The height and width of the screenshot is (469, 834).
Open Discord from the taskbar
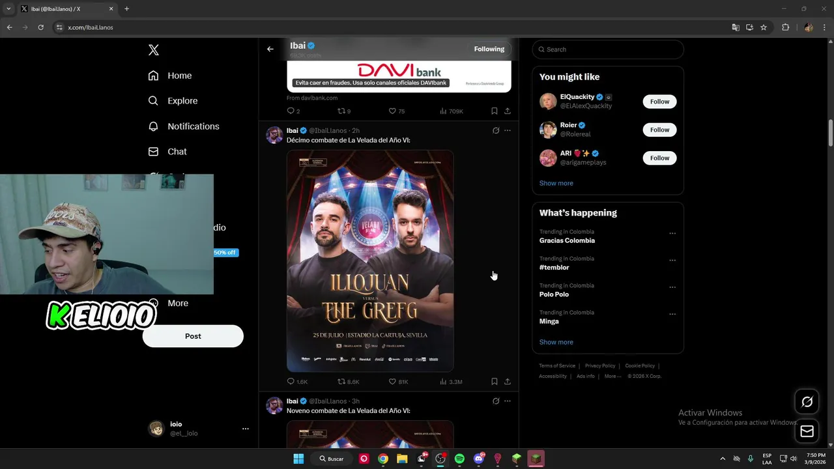[x=479, y=459]
